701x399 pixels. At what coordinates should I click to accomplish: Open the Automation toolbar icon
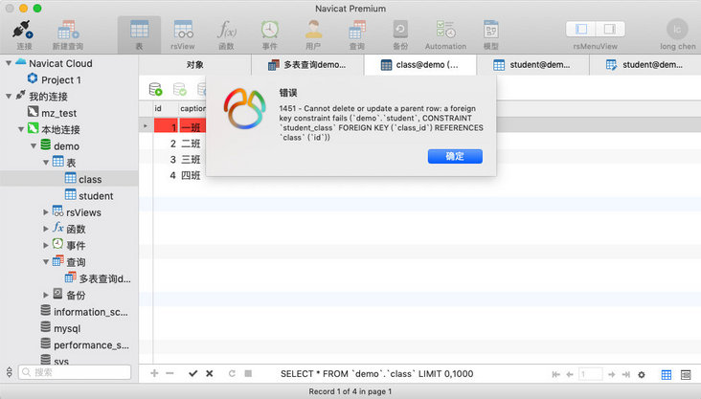coord(445,30)
